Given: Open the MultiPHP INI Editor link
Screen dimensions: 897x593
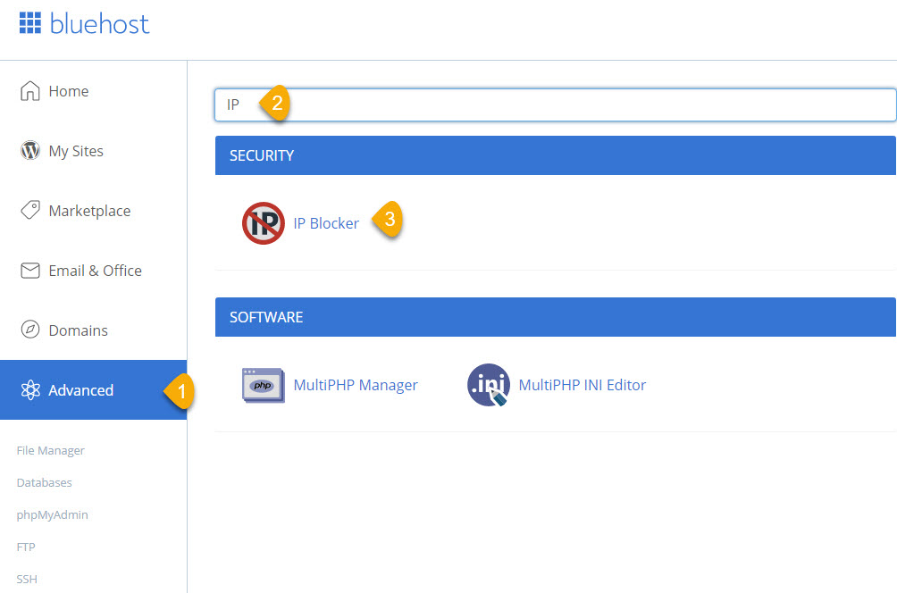Looking at the screenshot, I should [x=583, y=385].
